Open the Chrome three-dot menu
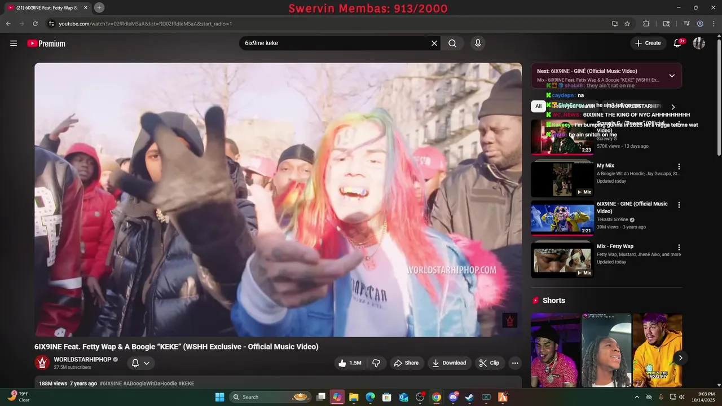Screen dimensions: 722x406 coord(714,24)
